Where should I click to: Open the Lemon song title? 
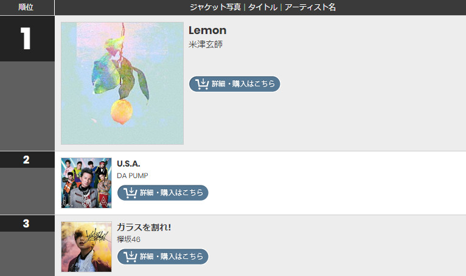pos(207,30)
